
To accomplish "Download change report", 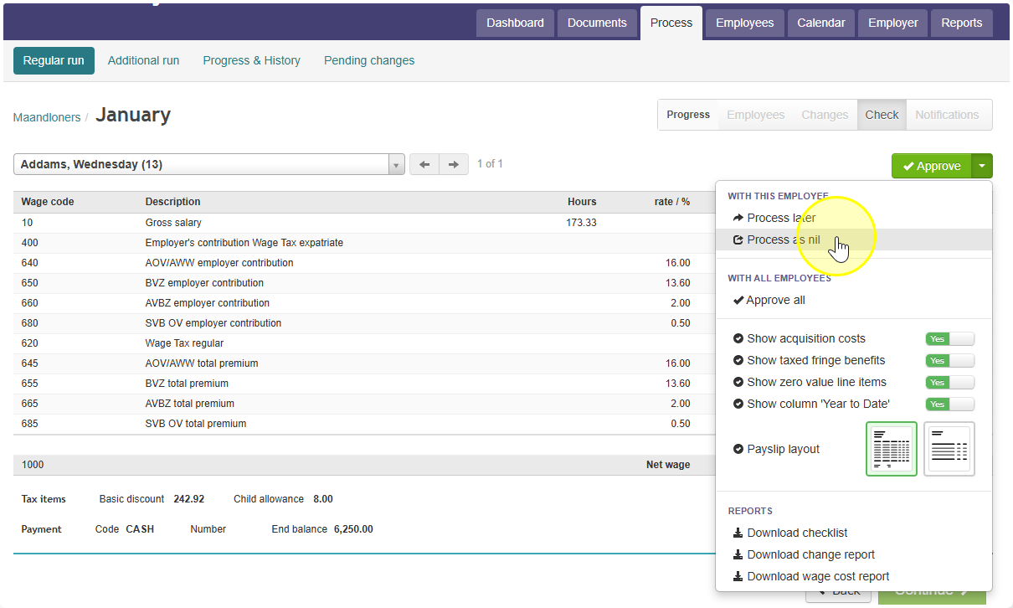I will click(854, 554).
